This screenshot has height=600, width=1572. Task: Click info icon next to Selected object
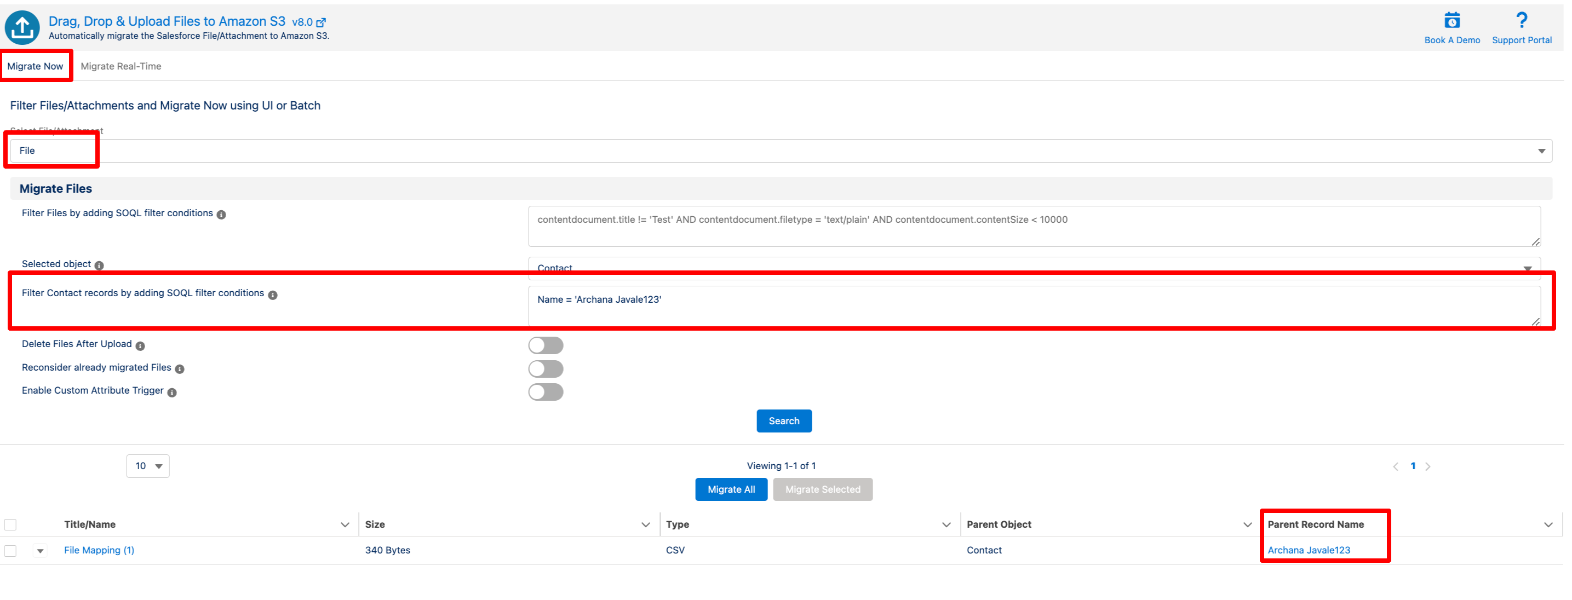[x=99, y=266]
